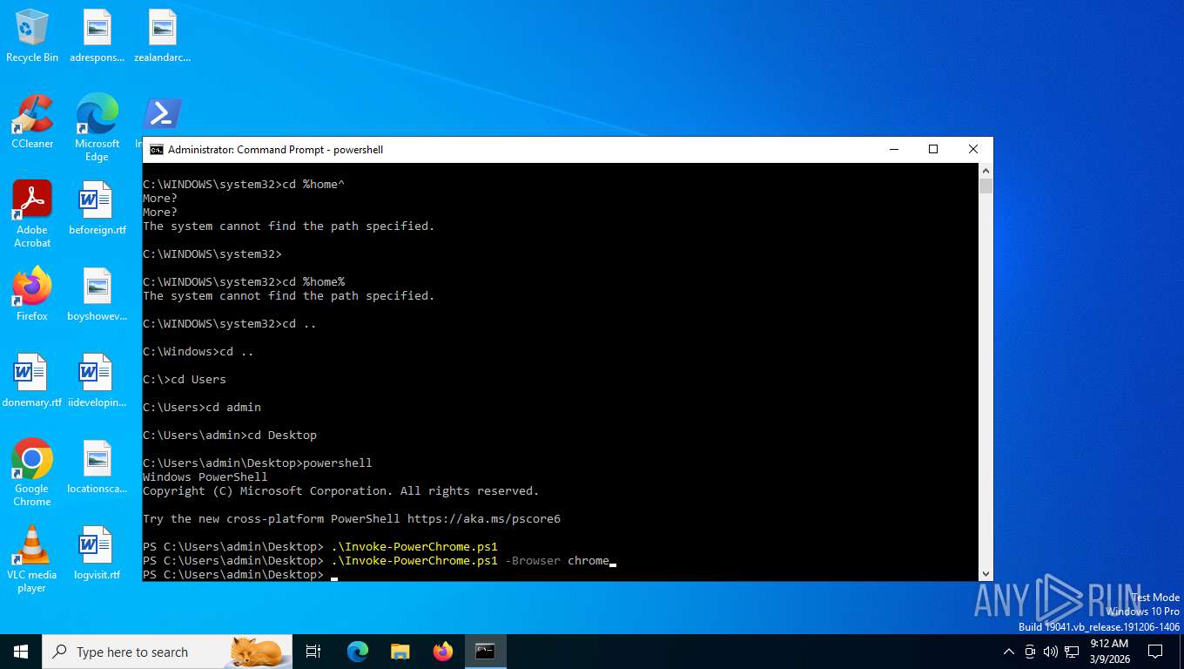The width and height of the screenshot is (1184, 669).
Task: Select the zealandarc... image file icon
Action: pos(162,36)
